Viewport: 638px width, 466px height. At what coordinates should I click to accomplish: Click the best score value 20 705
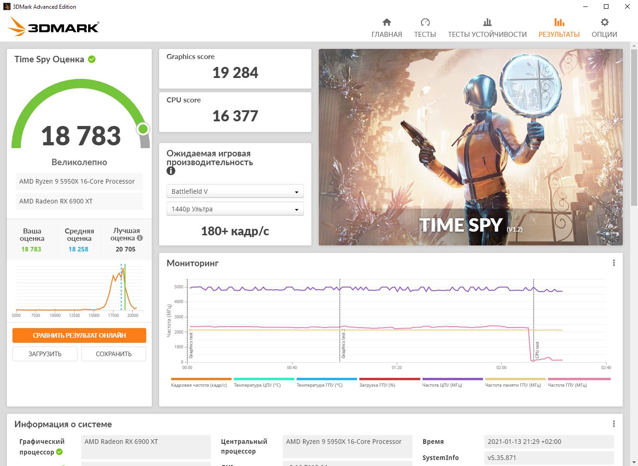pyautogui.click(x=125, y=249)
